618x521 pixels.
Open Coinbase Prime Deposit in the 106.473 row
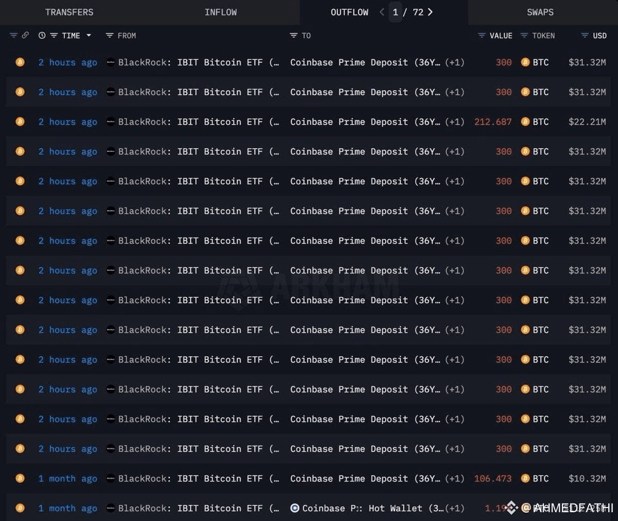pos(365,479)
